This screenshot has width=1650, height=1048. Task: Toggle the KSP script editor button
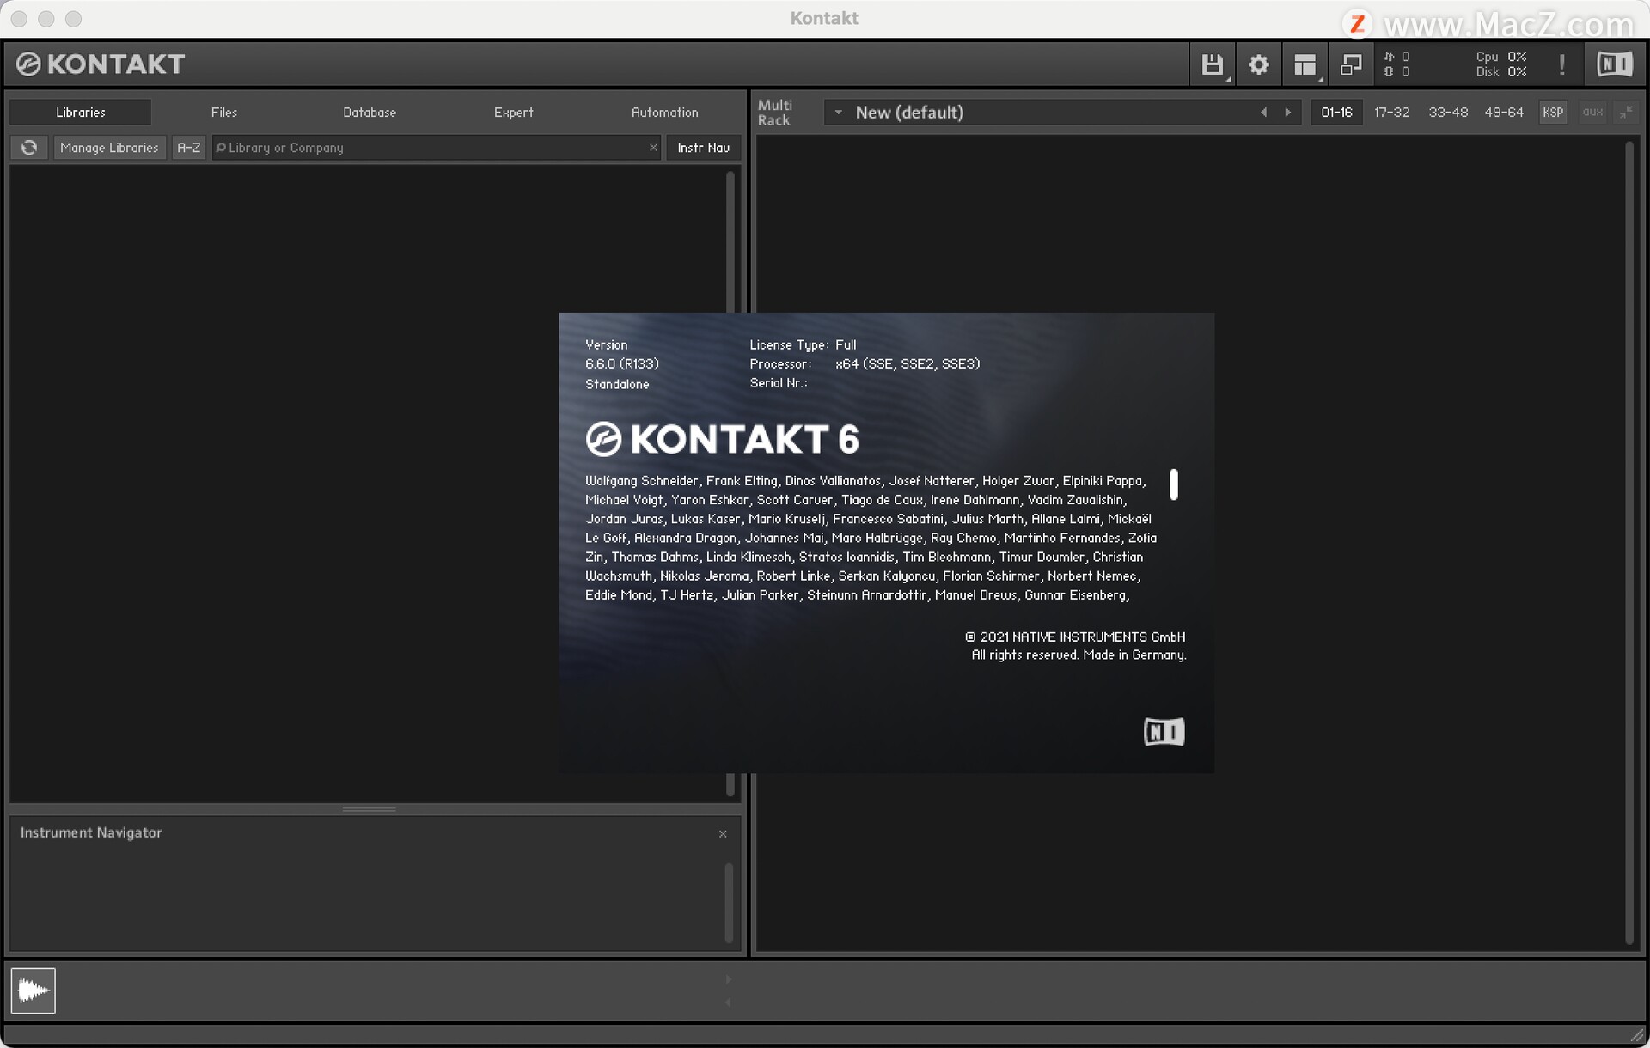1553,113
